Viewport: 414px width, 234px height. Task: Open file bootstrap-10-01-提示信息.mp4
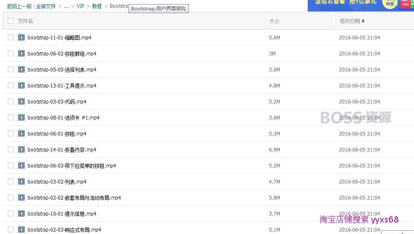click(62, 214)
